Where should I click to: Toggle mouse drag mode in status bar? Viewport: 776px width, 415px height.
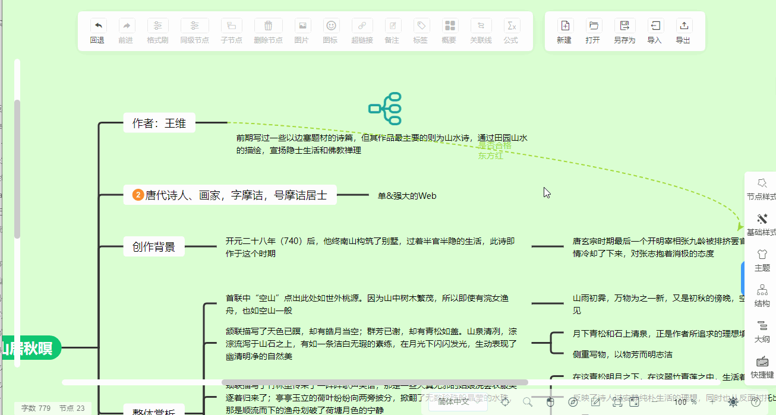tap(551, 403)
